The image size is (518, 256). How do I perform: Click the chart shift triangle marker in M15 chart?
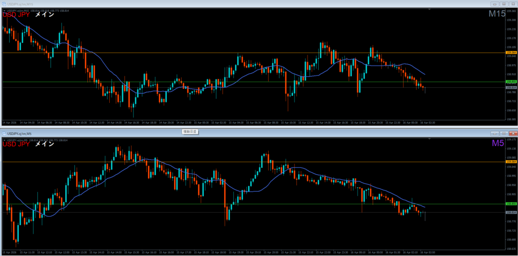click(429, 10)
